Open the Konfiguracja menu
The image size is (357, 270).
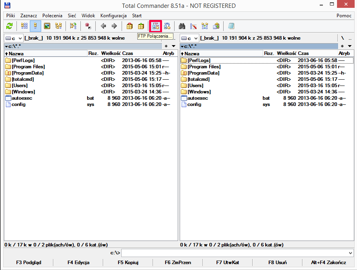114,15
